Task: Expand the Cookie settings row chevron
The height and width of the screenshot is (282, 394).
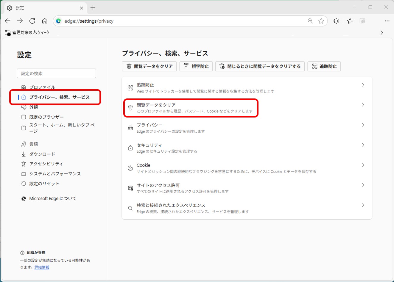Action: pos(363,165)
